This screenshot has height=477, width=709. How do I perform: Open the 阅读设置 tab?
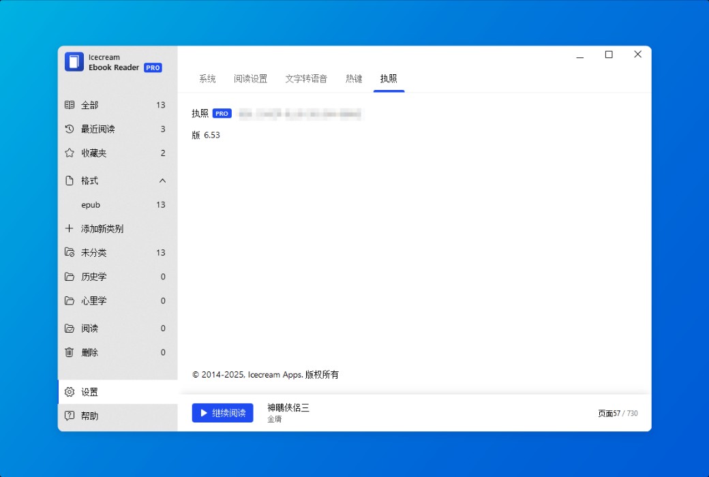(250, 78)
